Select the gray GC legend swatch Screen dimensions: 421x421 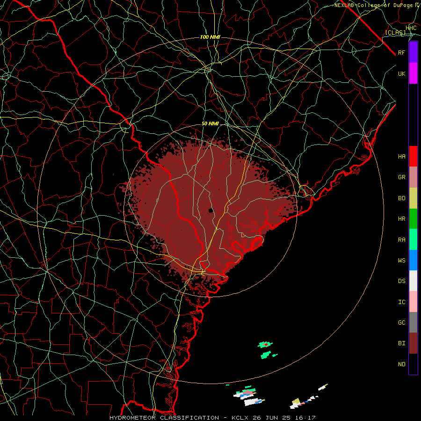click(x=413, y=322)
